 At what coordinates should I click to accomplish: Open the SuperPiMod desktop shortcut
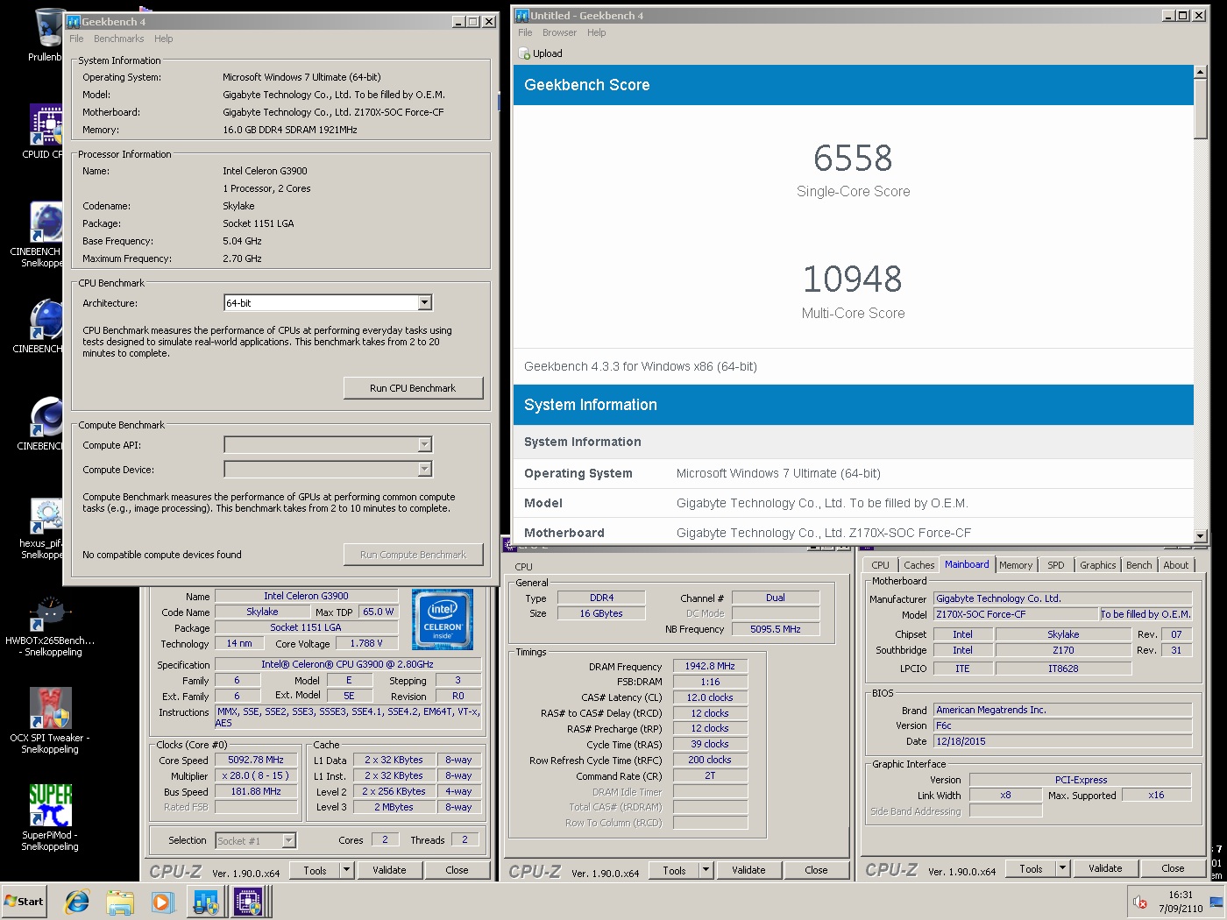(x=50, y=817)
